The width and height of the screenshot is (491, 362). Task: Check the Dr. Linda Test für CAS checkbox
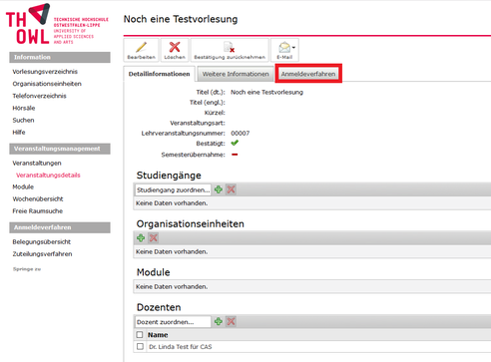click(140, 346)
